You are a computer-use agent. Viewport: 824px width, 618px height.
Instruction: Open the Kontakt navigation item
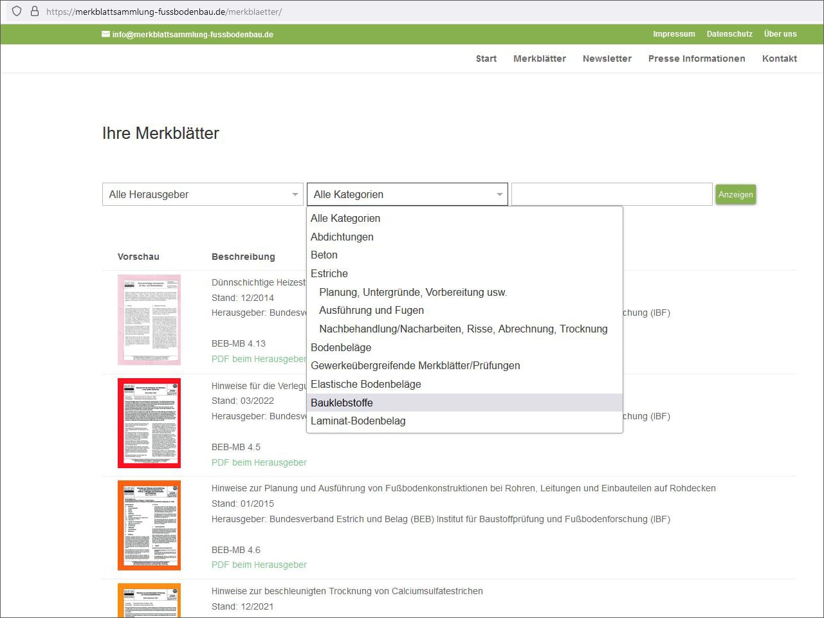pyautogui.click(x=780, y=59)
